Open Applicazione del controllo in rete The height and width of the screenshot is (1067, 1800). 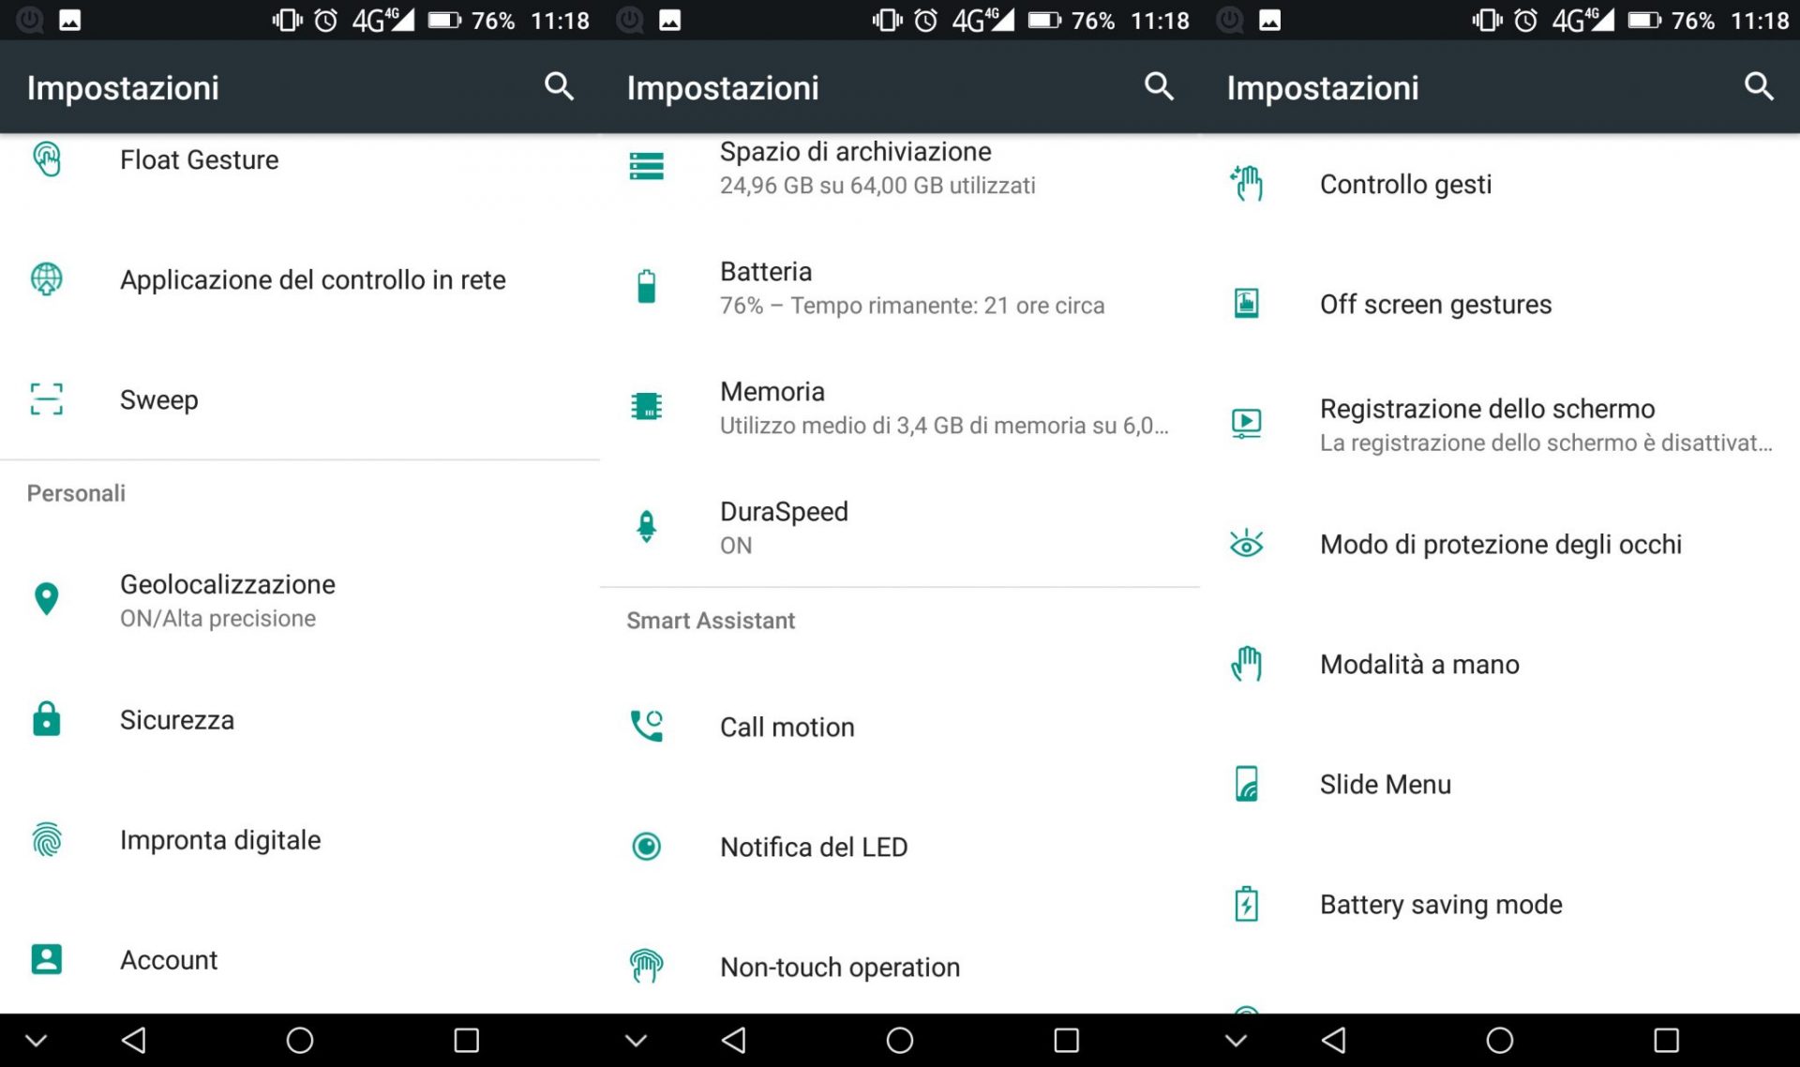[x=312, y=279]
